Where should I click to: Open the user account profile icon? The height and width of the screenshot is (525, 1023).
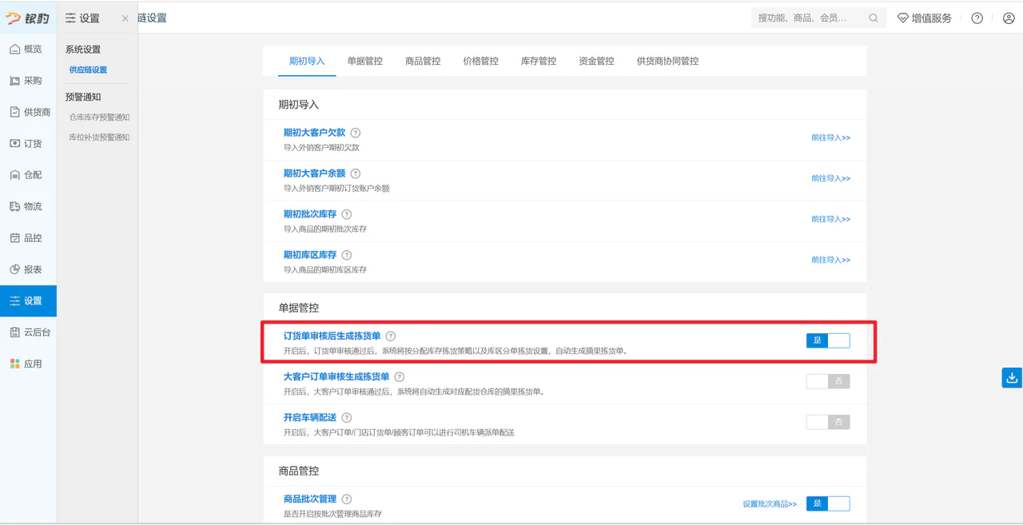(x=1008, y=18)
